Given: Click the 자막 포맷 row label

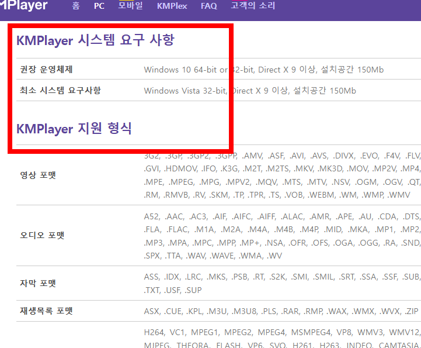Looking at the screenshot, I should click(38, 283).
